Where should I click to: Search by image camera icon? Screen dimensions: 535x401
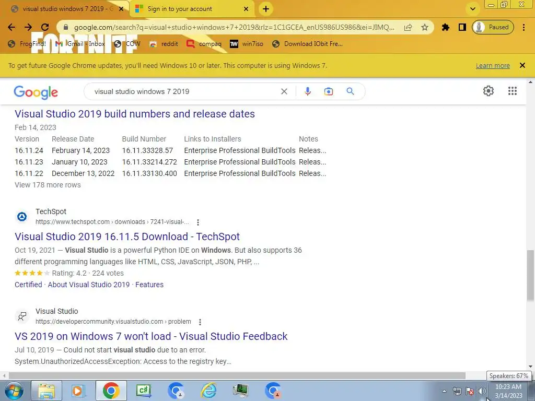329,91
